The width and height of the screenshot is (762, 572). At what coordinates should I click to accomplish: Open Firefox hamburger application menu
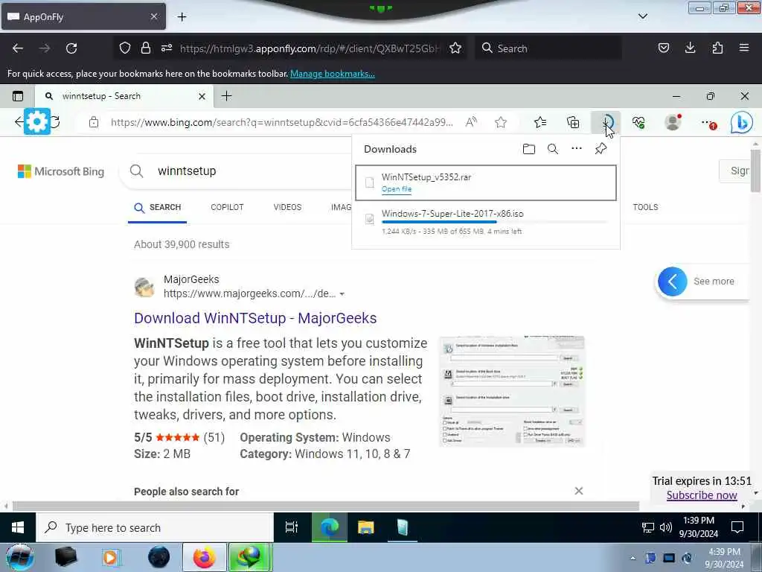[x=744, y=48]
